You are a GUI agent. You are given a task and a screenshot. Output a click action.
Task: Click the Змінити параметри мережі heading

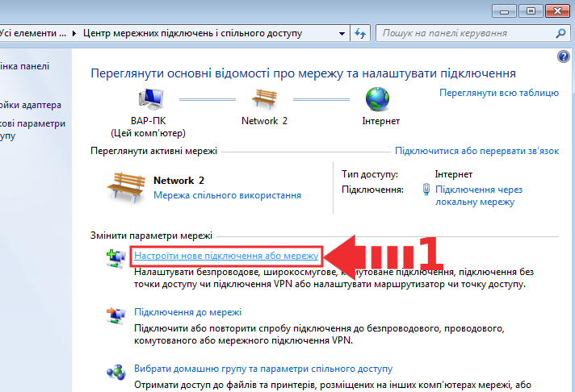point(151,236)
